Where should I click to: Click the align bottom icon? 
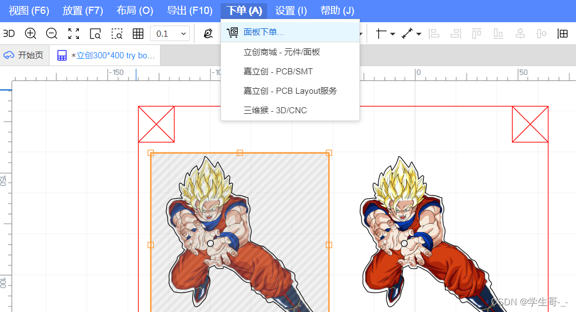point(498,33)
